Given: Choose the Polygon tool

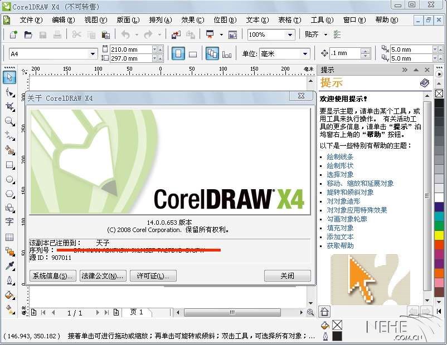Looking at the screenshot, I should 9,194.
